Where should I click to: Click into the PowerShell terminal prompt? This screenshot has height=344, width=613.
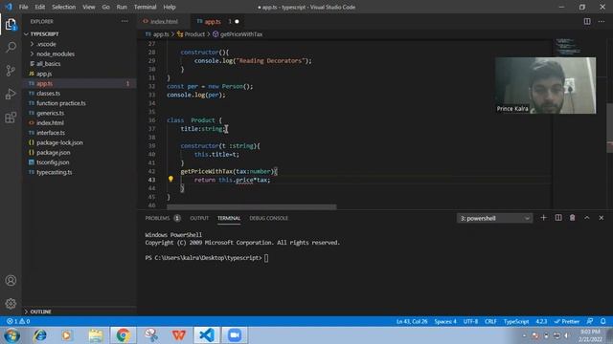(x=266, y=258)
